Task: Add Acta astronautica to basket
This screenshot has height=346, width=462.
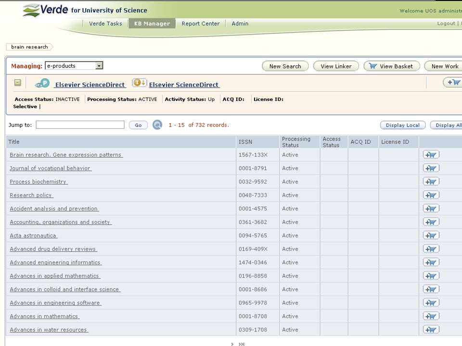Action: (431, 235)
